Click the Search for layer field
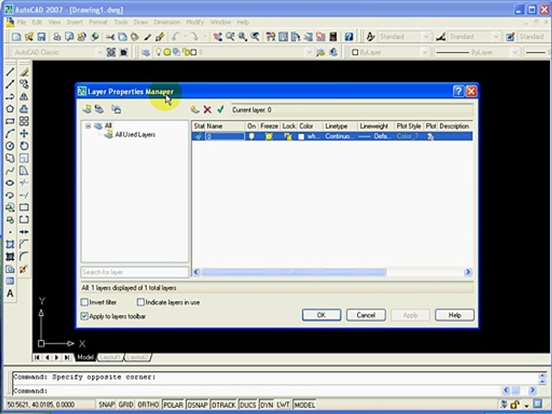The width and height of the screenshot is (552, 414). click(135, 272)
